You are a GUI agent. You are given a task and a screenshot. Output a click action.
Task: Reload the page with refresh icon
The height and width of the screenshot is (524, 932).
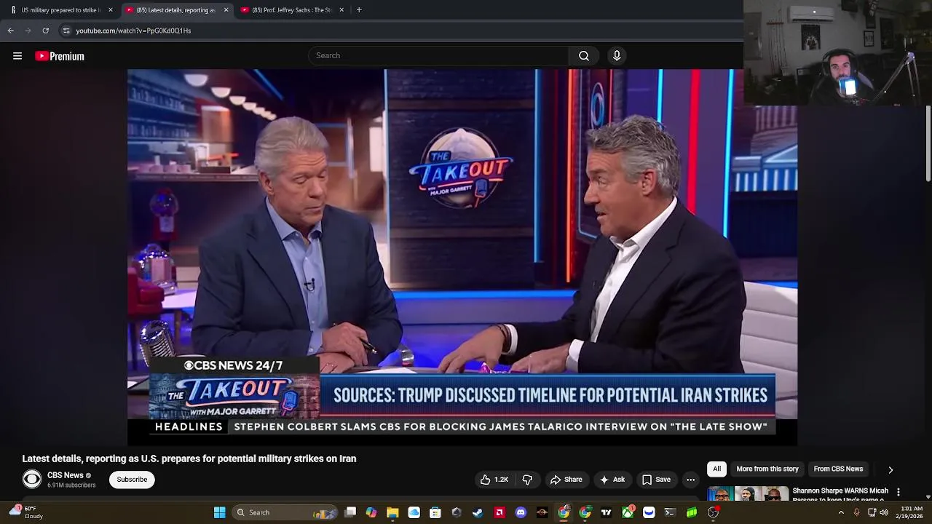pos(45,31)
